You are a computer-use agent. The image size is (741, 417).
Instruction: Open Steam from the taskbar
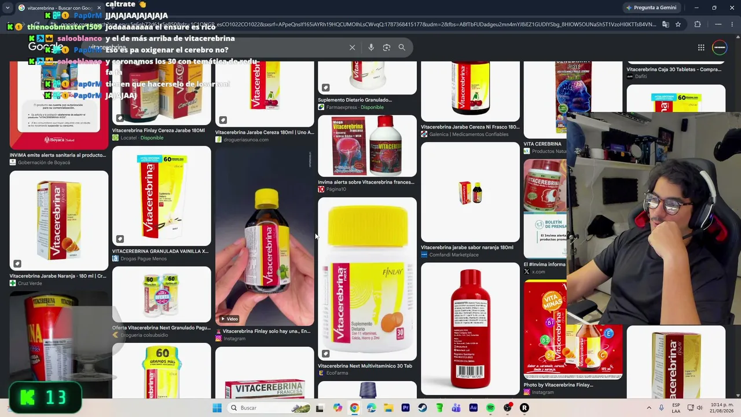pyautogui.click(x=422, y=408)
